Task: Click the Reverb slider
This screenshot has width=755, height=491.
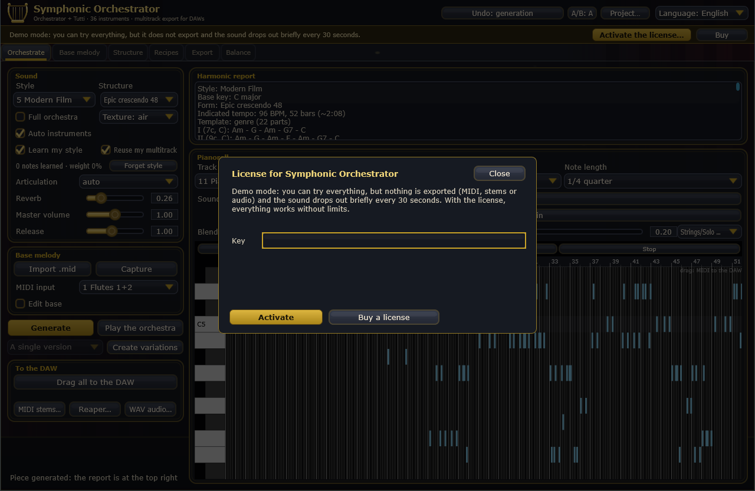Action: pos(115,198)
